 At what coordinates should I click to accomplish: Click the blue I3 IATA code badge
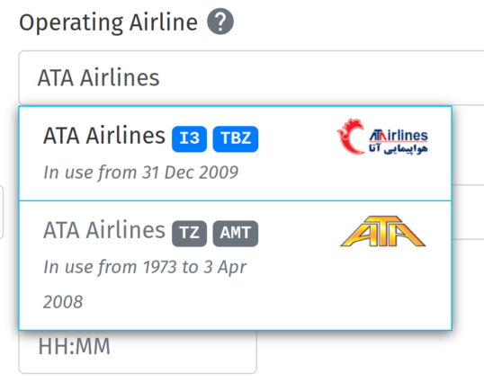pyautogui.click(x=189, y=138)
